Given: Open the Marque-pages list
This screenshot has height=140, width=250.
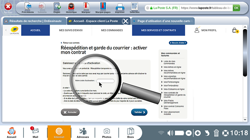Looking at the screenshot, I should point(103,7).
